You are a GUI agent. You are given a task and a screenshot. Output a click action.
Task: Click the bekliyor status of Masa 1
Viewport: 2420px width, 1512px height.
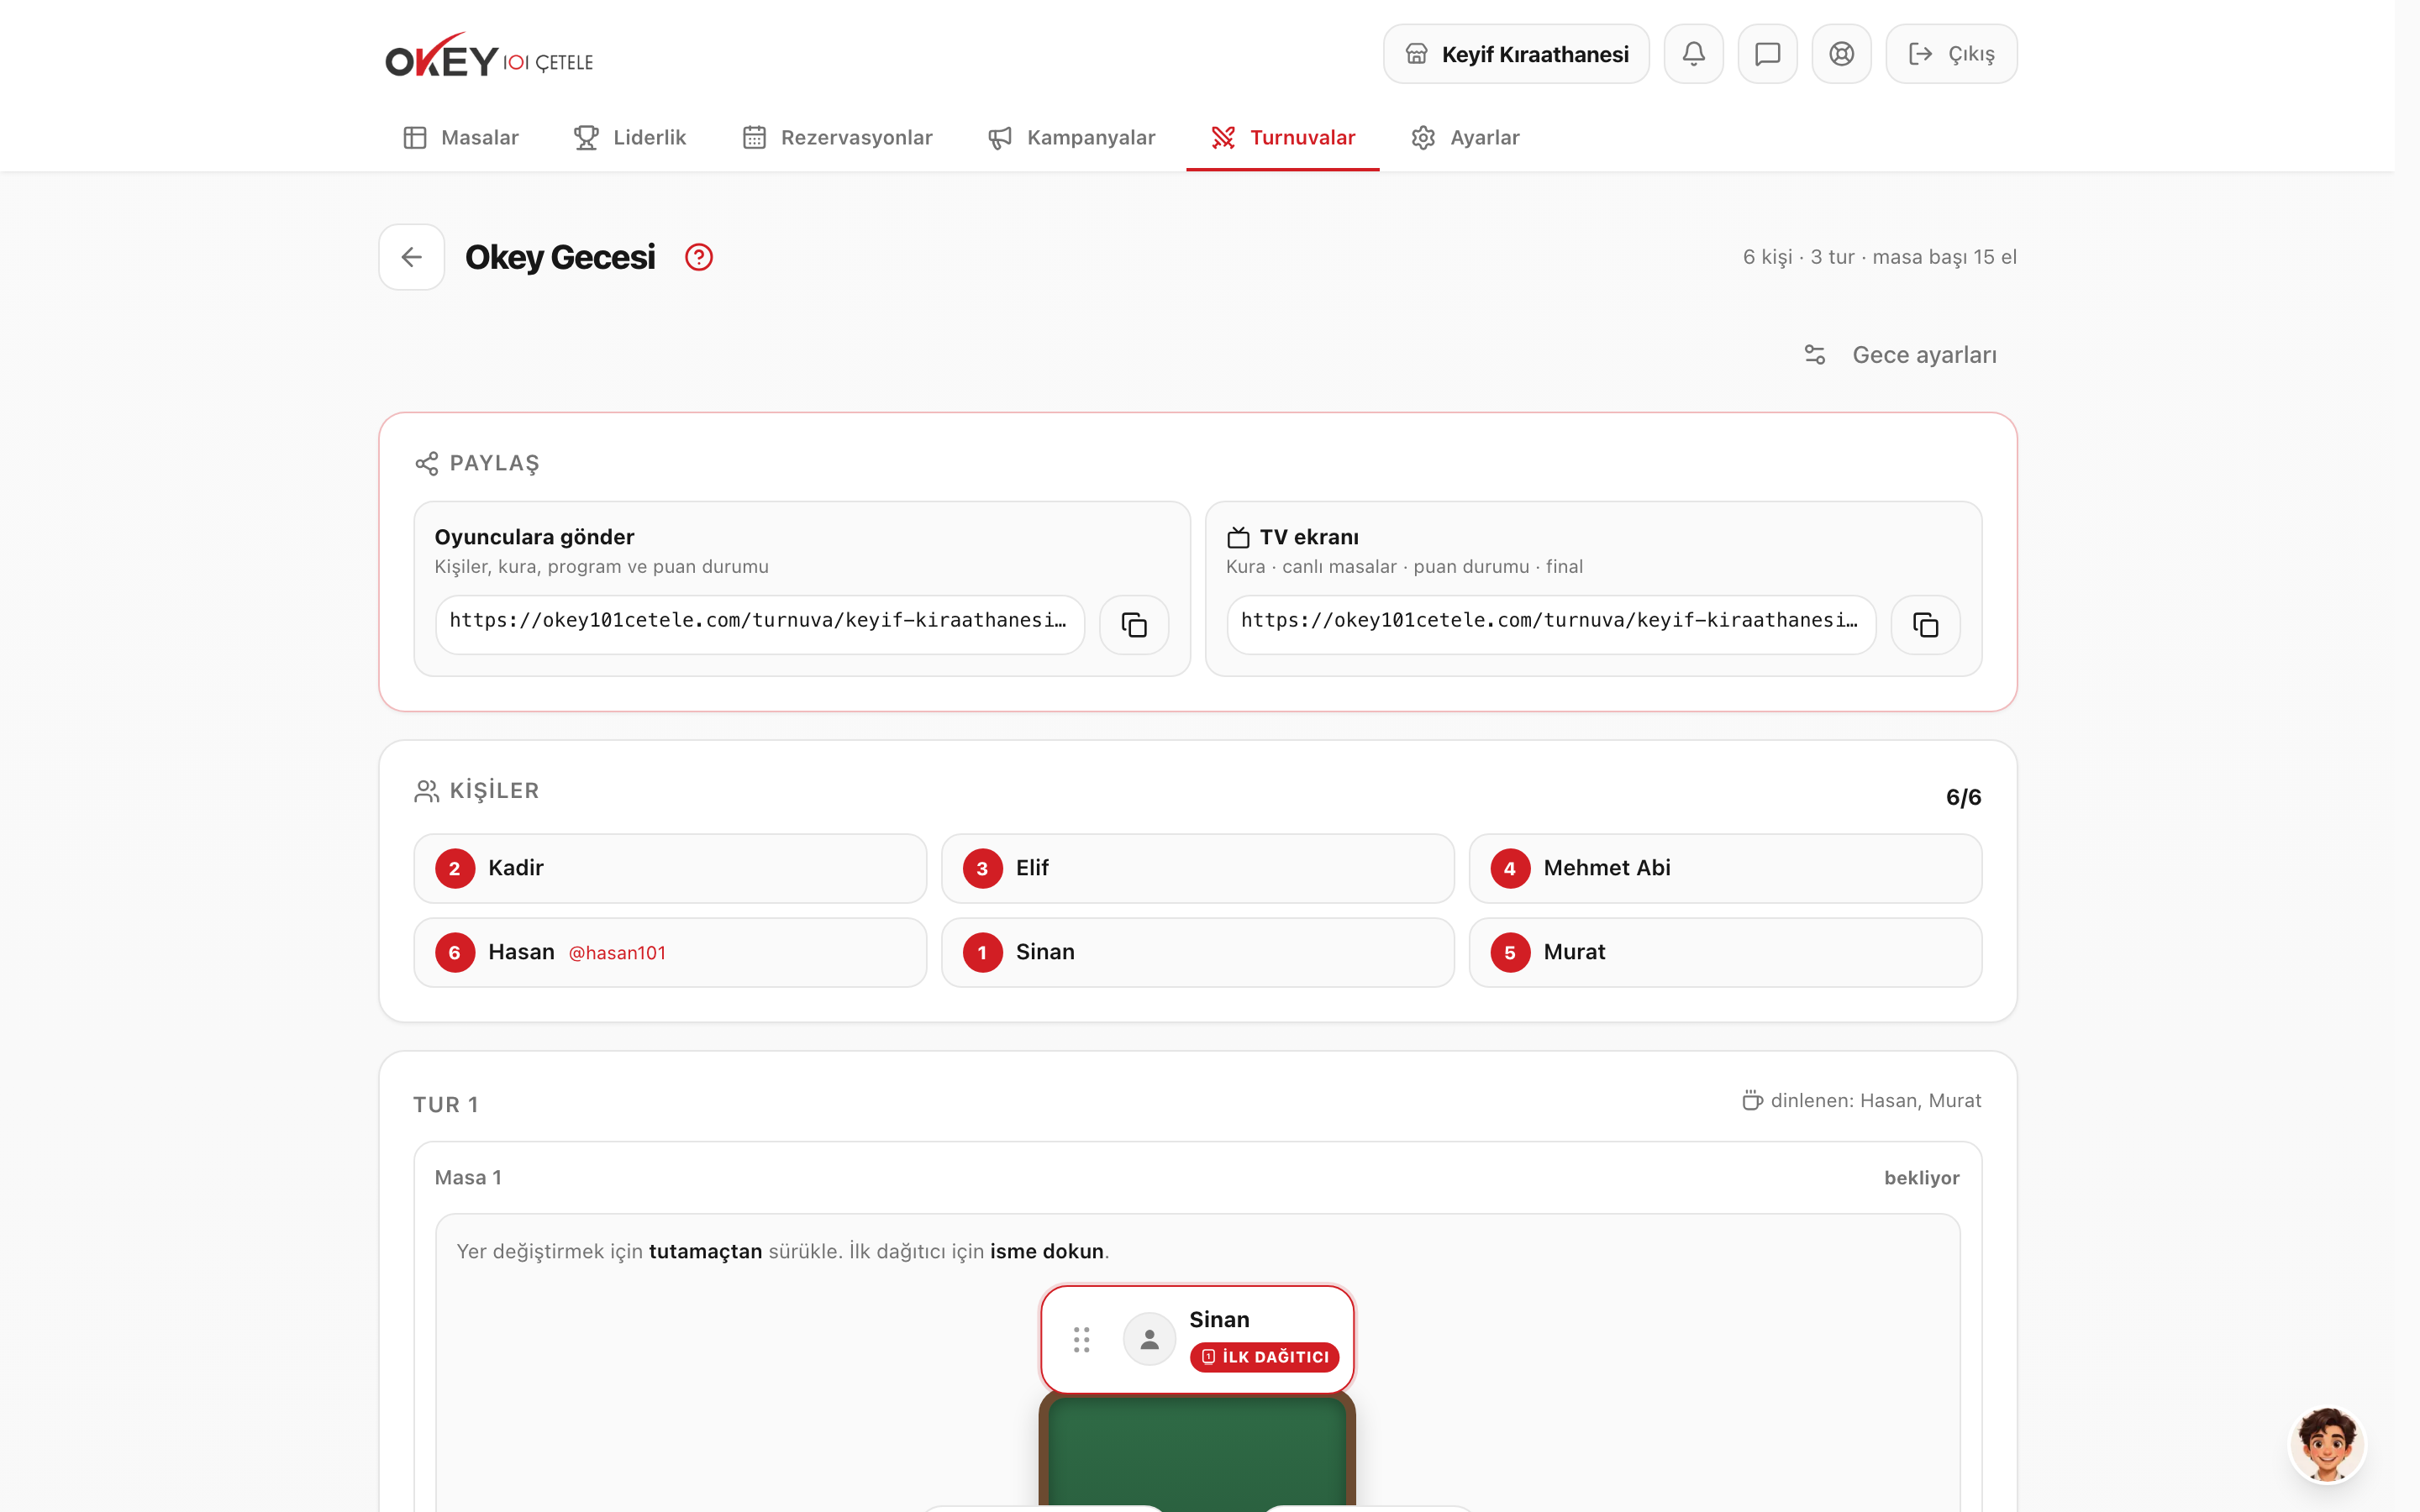(1921, 1178)
